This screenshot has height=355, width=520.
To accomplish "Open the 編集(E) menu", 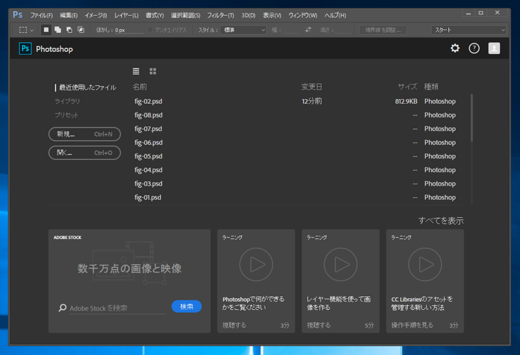I will click(x=68, y=15).
